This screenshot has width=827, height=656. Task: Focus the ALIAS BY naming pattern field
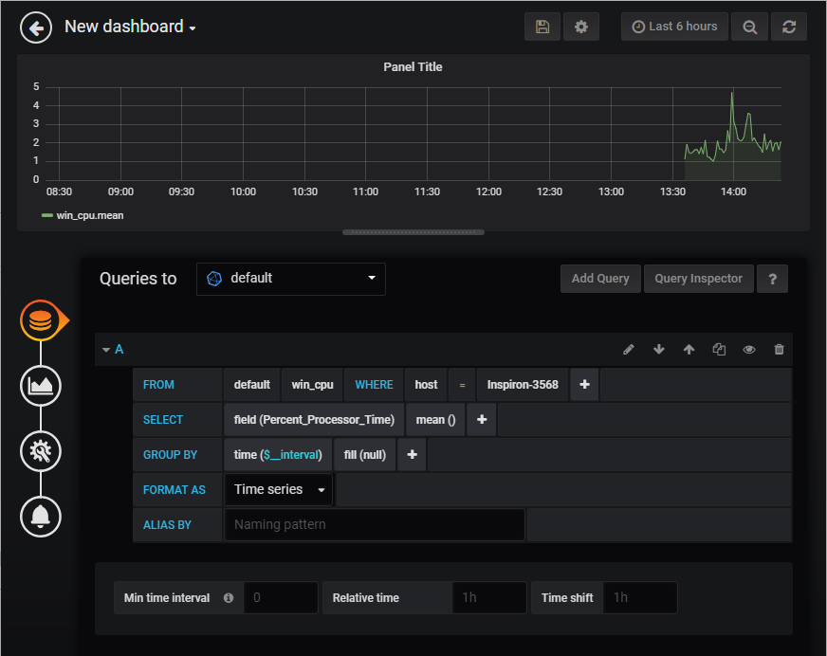pyautogui.click(x=375, y=524)
